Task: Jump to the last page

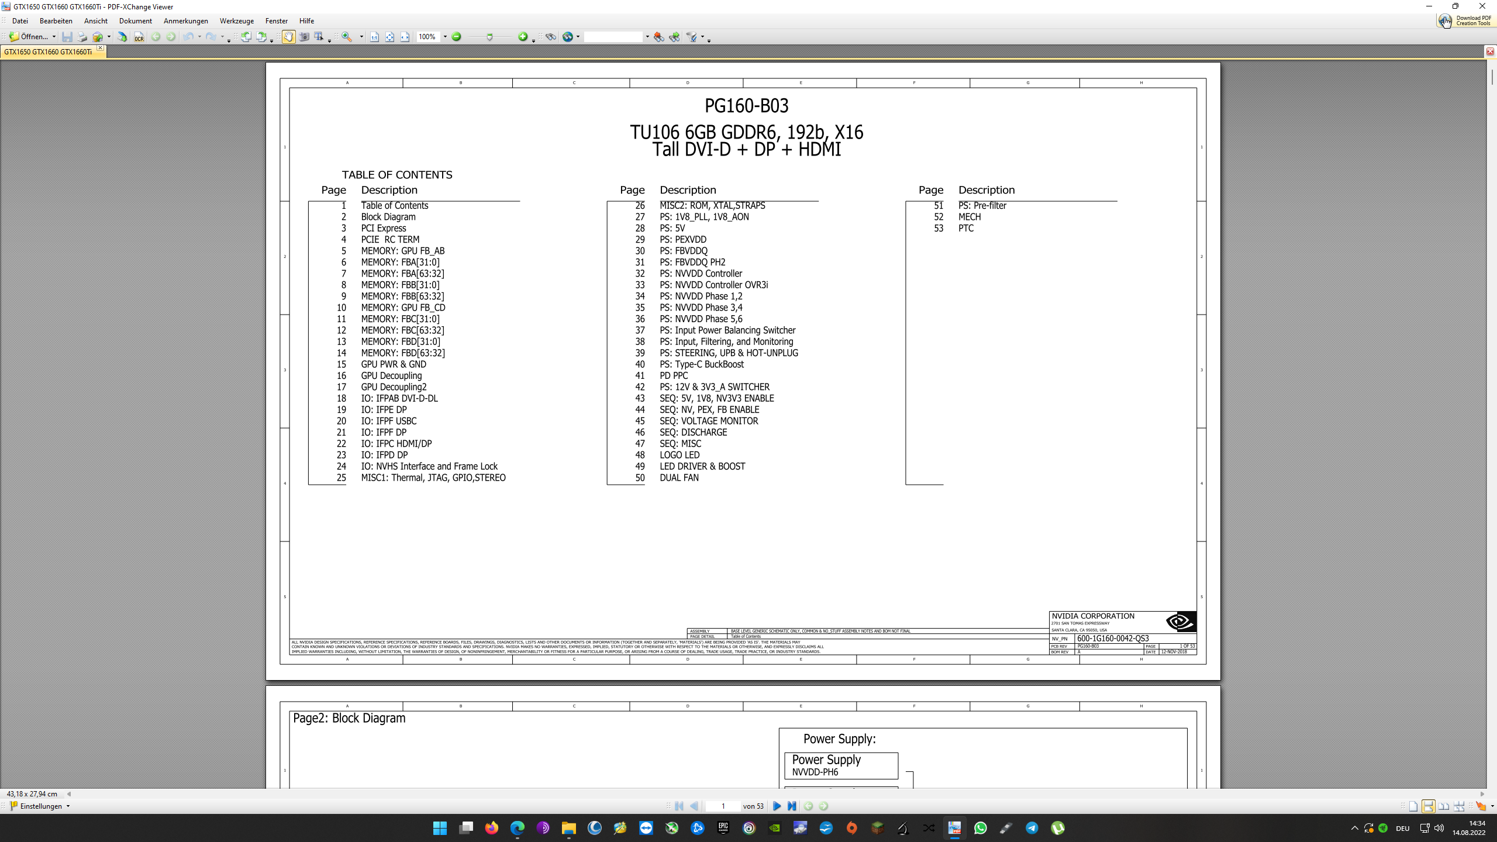Action: (792, 806)
